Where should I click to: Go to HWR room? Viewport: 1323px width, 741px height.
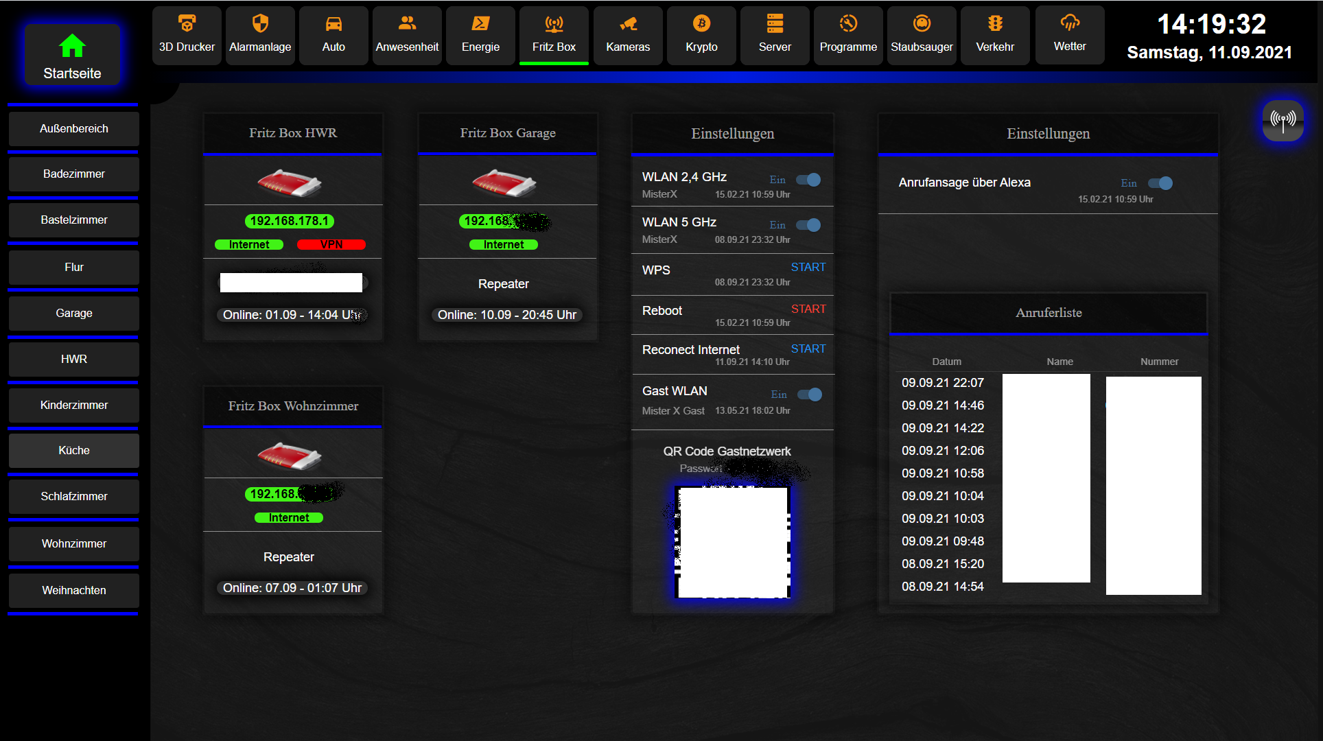click(74, 359)
